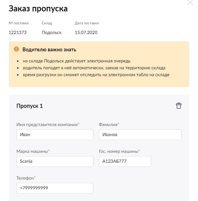Viewport: 198px width, 201px height.
Task: Click the Заказ пропуска dialog title
Action: pos(38,9)
